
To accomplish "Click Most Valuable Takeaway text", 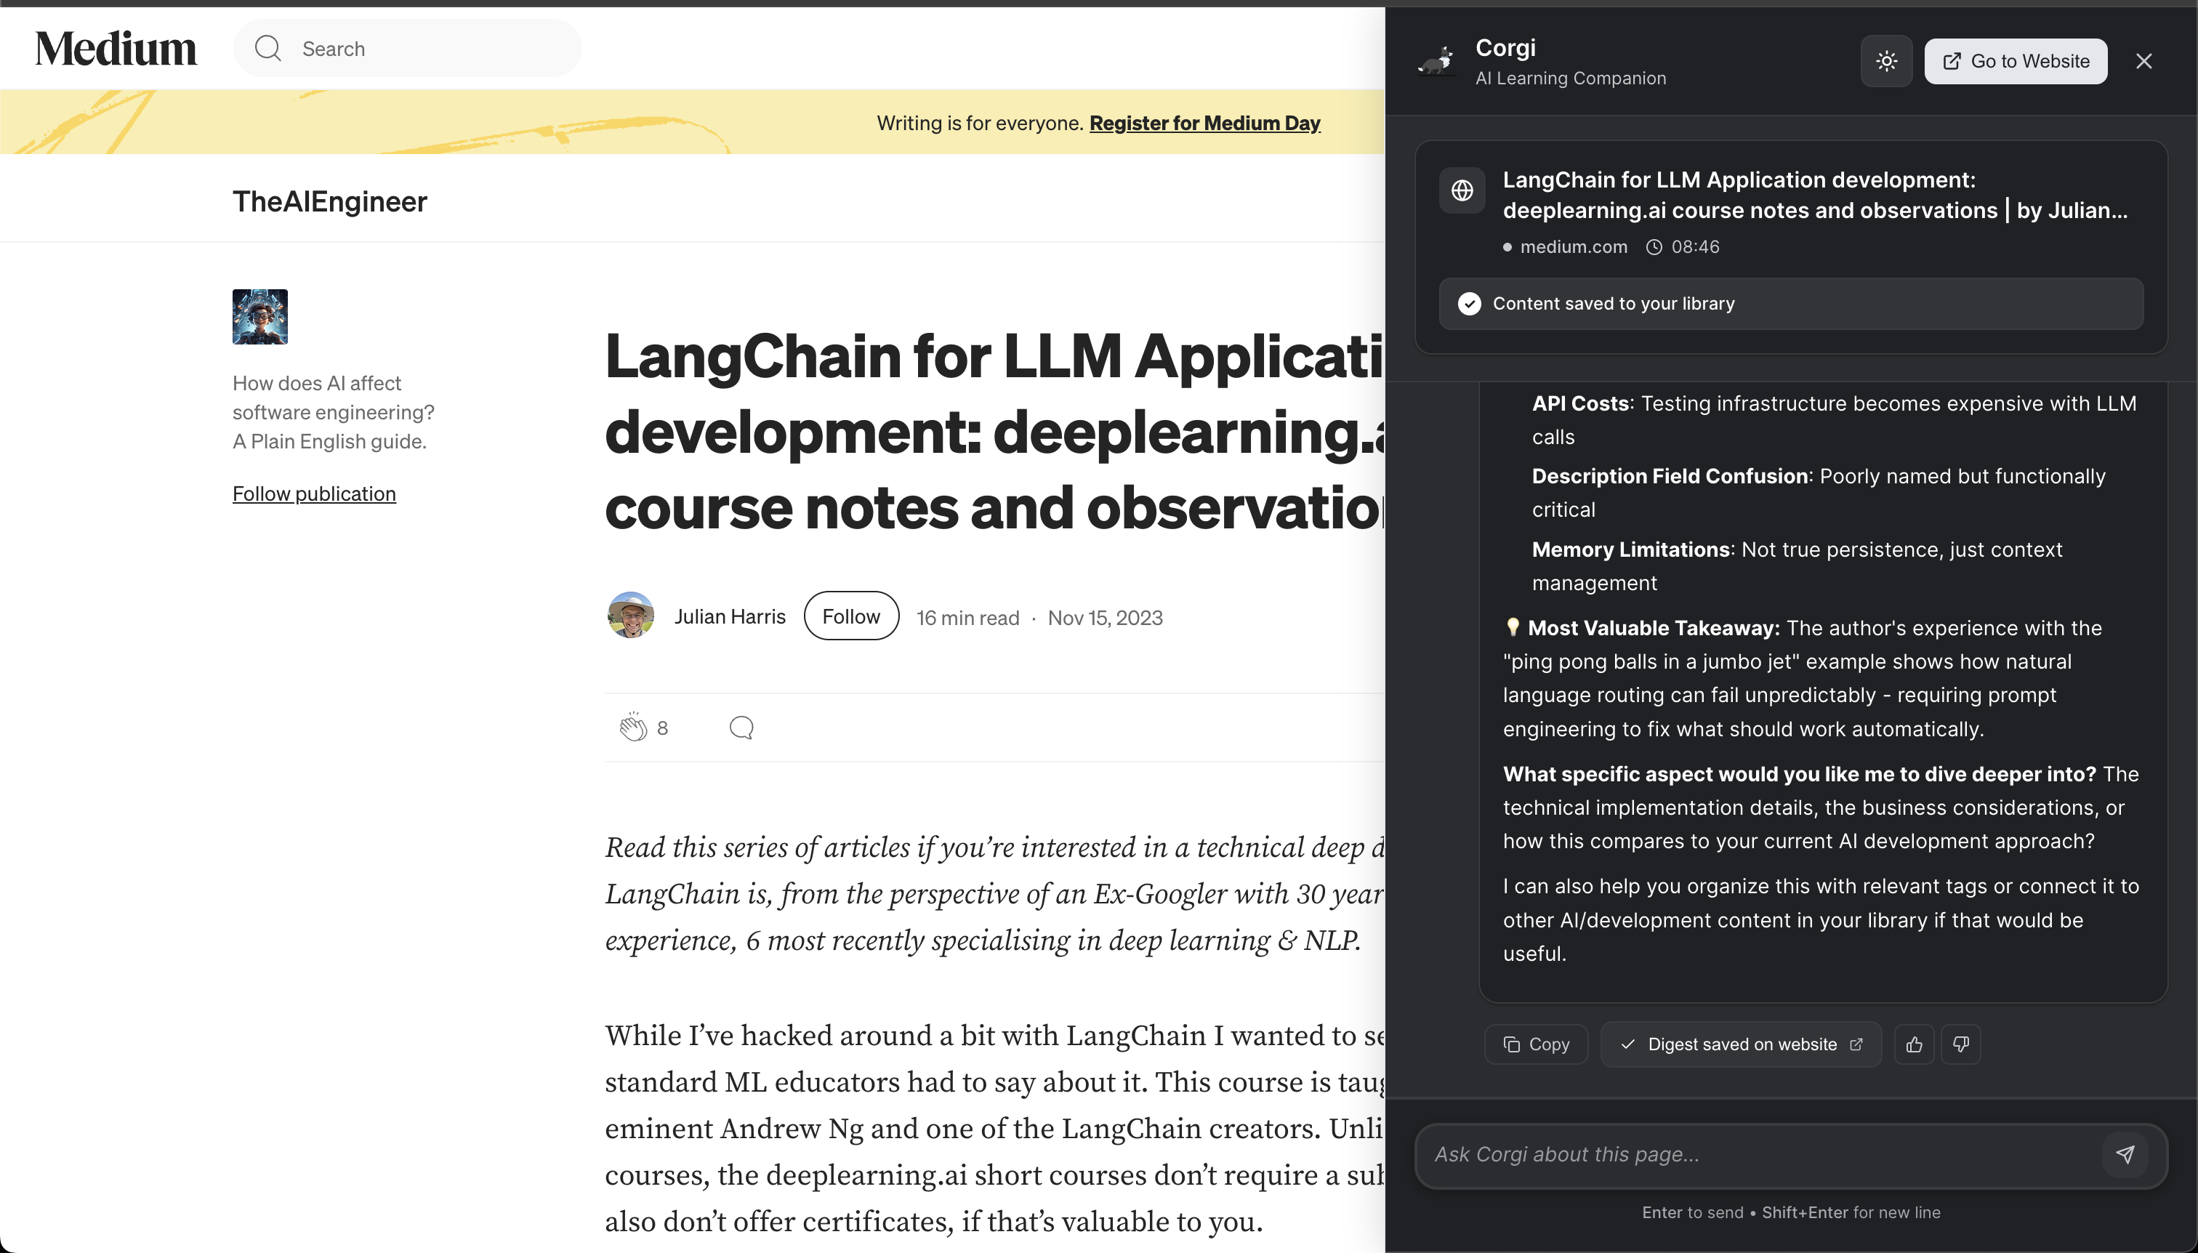I will click(1654, 627).
